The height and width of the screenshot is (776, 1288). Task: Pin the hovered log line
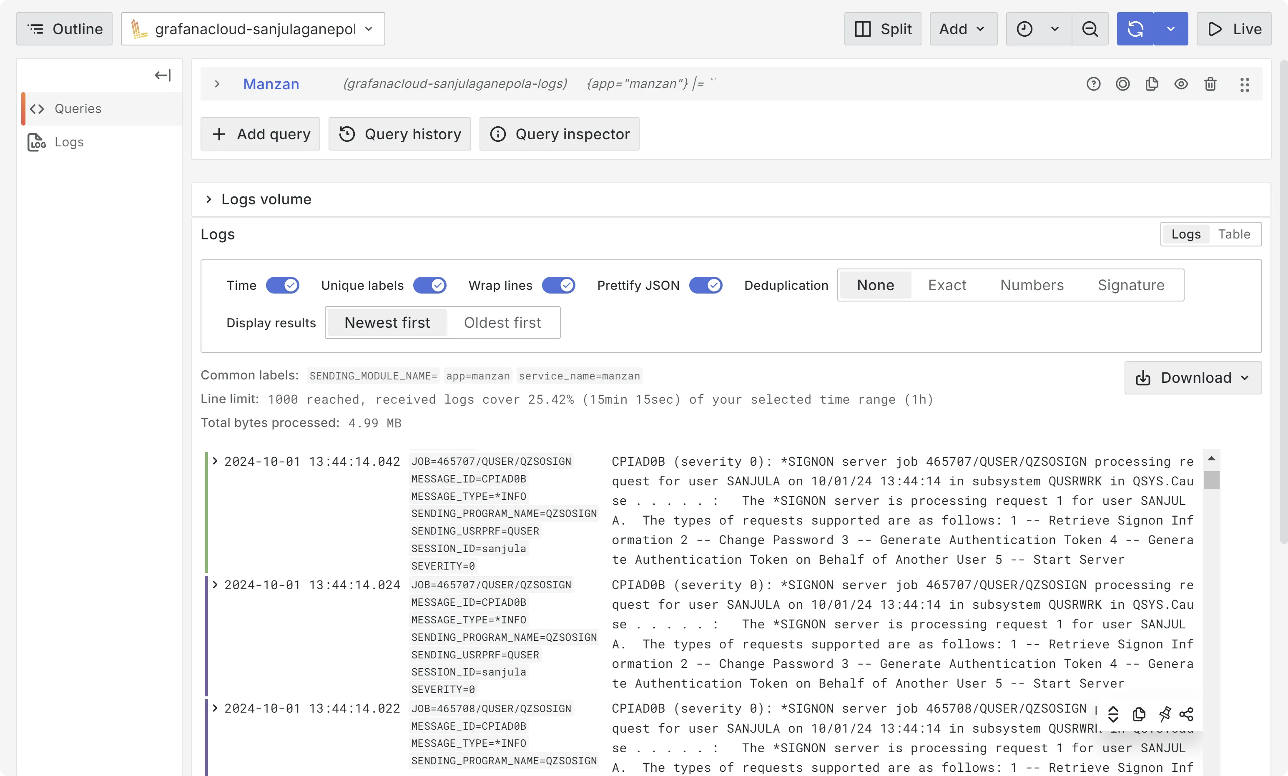coord(1164,714)
